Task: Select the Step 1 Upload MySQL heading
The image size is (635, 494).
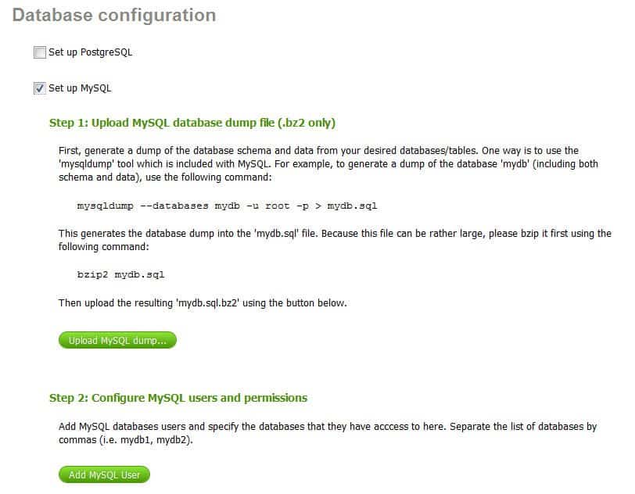Action: [x=192, y=123]
